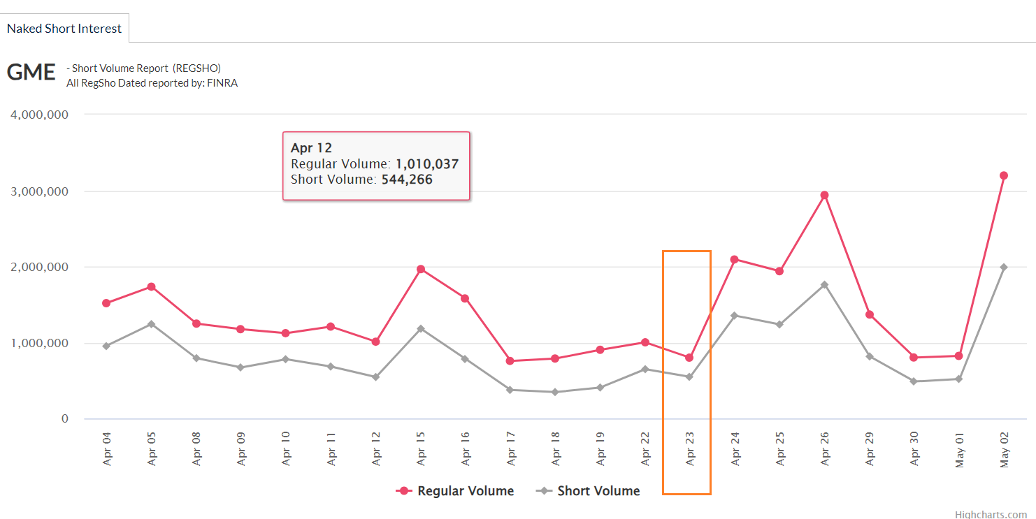This screenshot has width=1036, height=519.
Task: Click the 1,000,000 y-axis label
Action: click(x=39, y=343)
